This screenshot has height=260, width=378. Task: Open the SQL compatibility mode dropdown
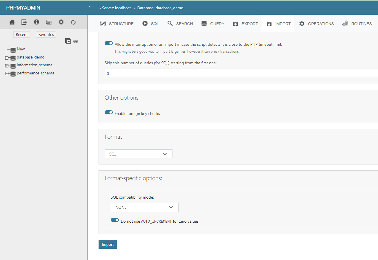pos(144,207)
